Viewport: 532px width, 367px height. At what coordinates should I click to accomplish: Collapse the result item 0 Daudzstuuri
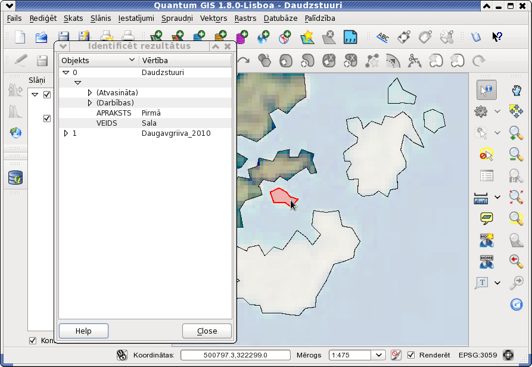[66, 73]
